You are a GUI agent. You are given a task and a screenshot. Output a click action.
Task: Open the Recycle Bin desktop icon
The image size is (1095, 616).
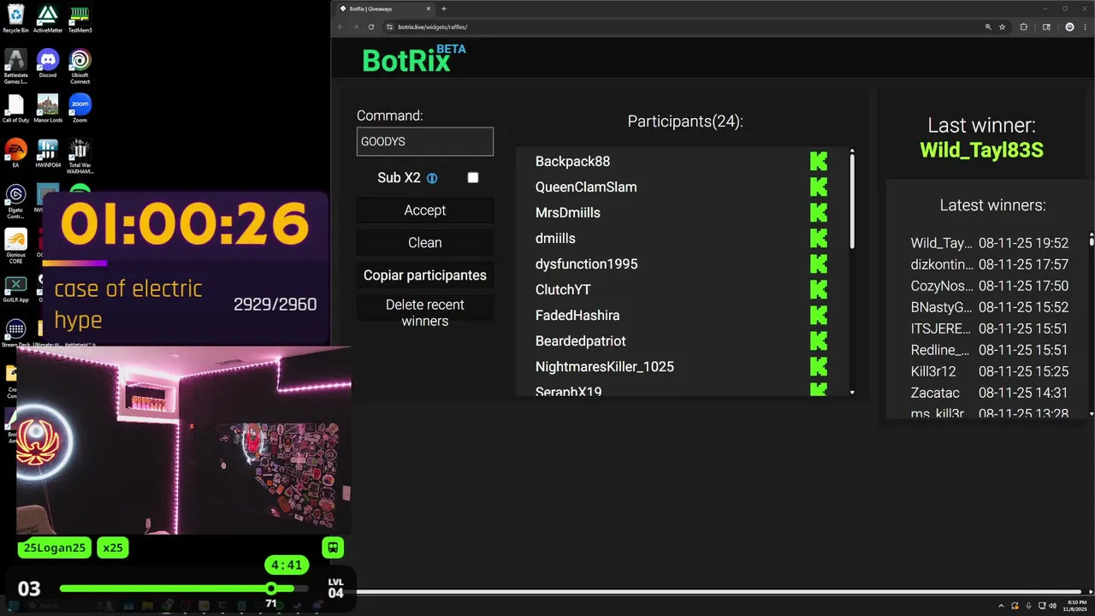(15, 18)
